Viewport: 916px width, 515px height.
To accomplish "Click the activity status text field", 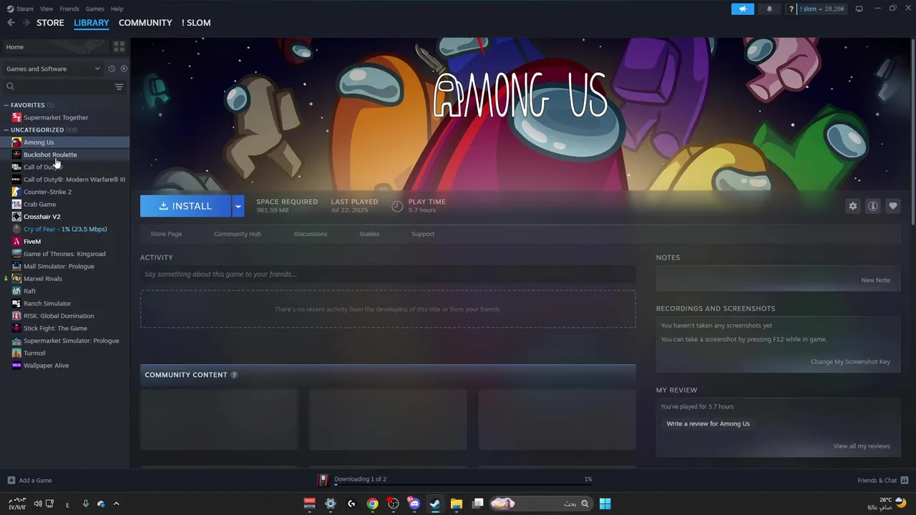I will [x=388, y=274].
